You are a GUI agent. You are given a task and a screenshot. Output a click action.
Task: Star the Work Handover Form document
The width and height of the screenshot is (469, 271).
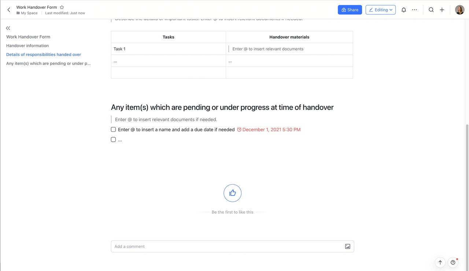62,7
